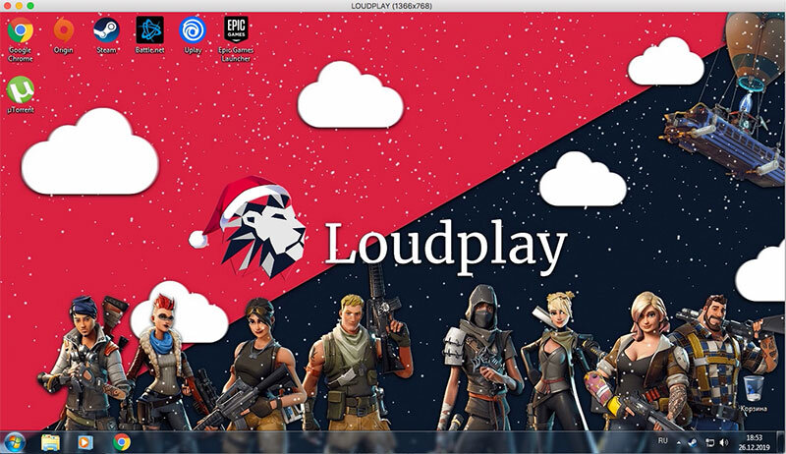Click the Steam tray icon
Screen dimensions: 786x454
tap(694, 442)
